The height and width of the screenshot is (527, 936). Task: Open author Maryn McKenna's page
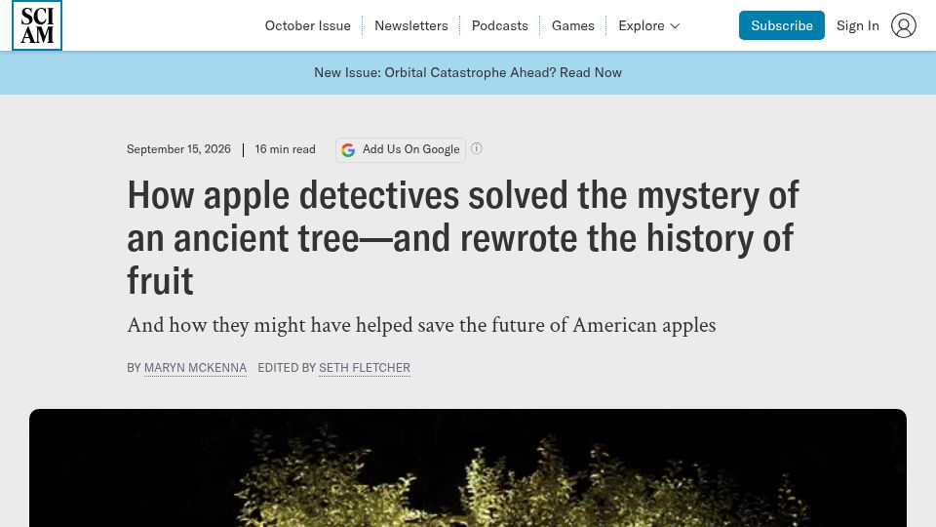195,368
